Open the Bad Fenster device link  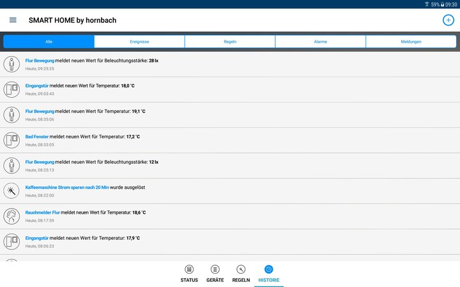pos(36,136)
